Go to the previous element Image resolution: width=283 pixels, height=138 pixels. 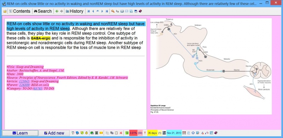[93, 11]
